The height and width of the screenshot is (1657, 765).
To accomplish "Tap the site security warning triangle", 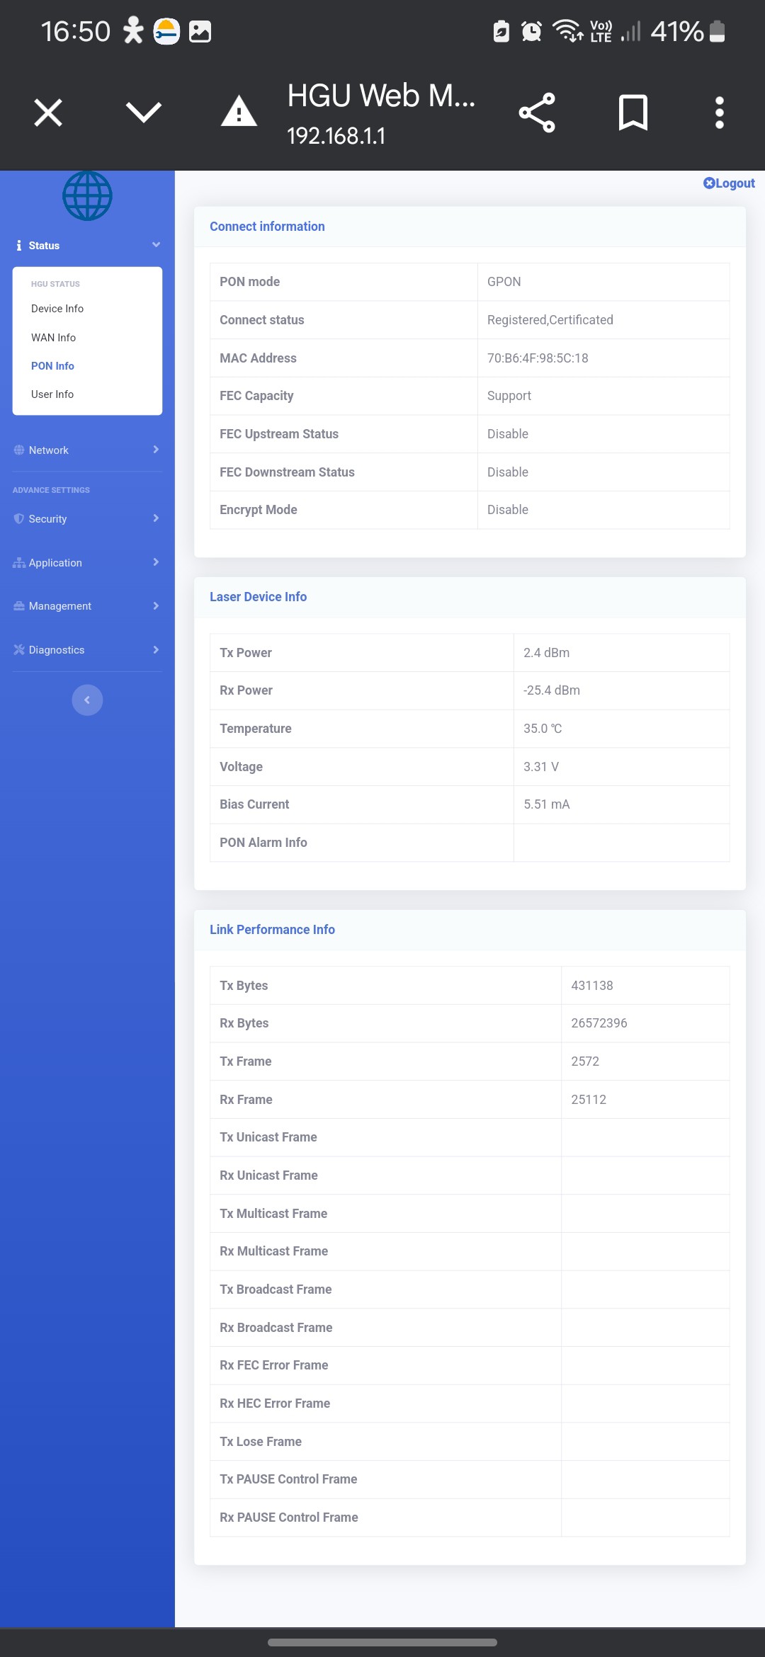I will [239, 112].
